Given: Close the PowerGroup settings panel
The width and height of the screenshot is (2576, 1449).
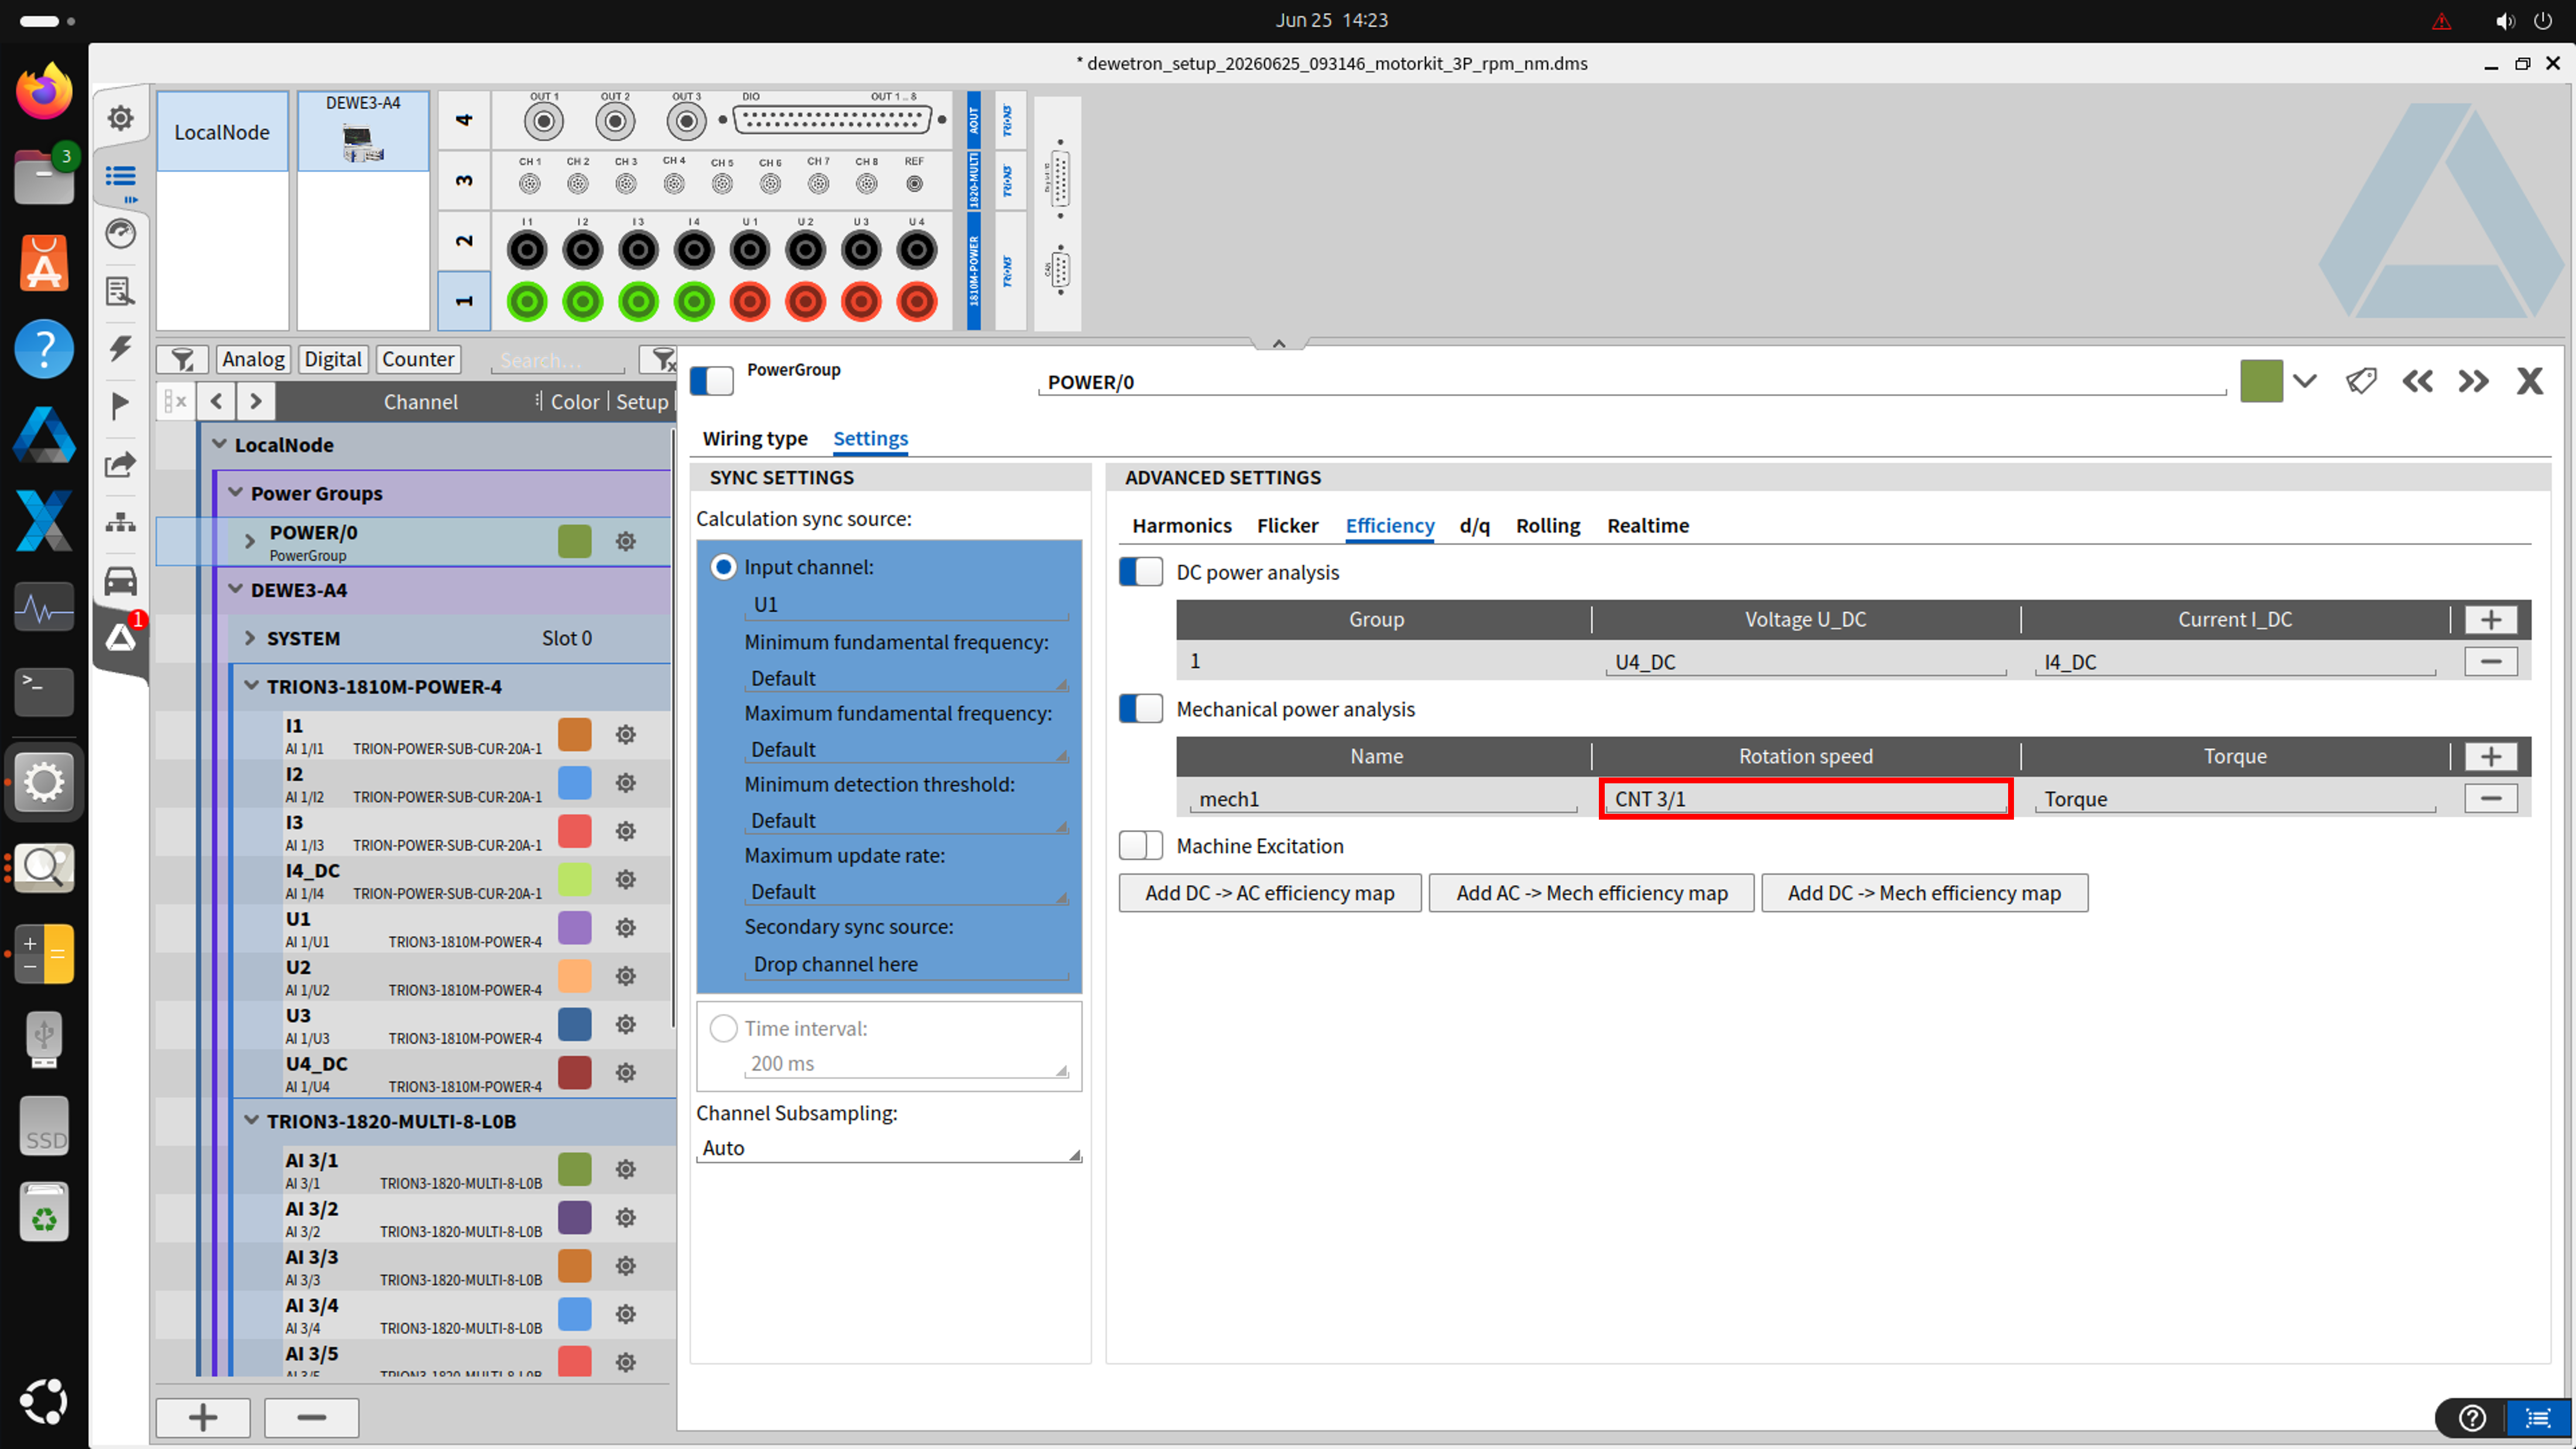Looking at the screenshot, I should tap(2530, 381).
